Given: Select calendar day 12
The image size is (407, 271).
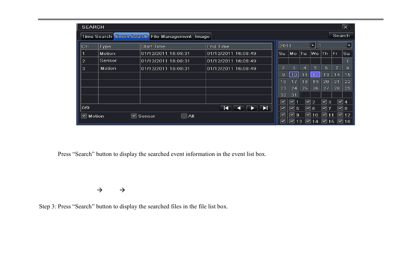Looking at the screenshot, I should tap(315, 75).
